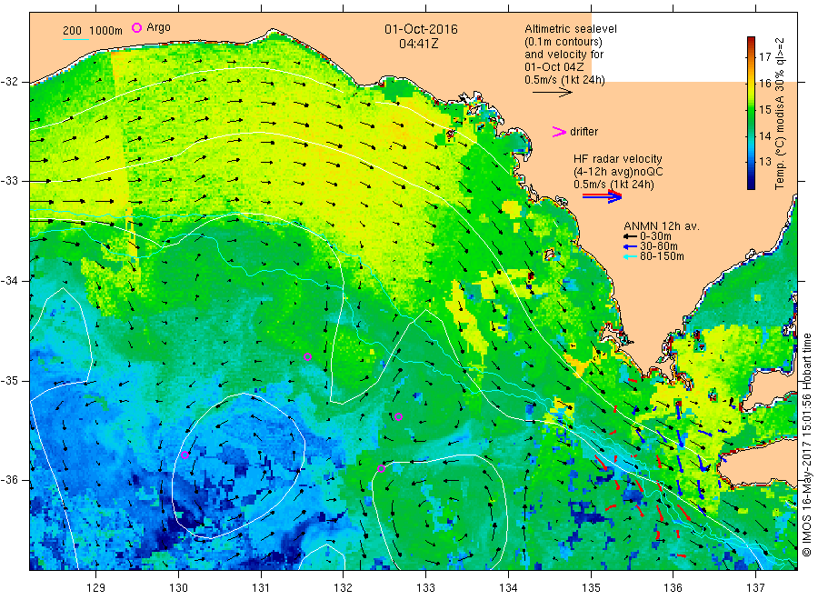The image size is (818, 600).
Task: Click the 134 longitude axis label
Action: coord(508,587)
